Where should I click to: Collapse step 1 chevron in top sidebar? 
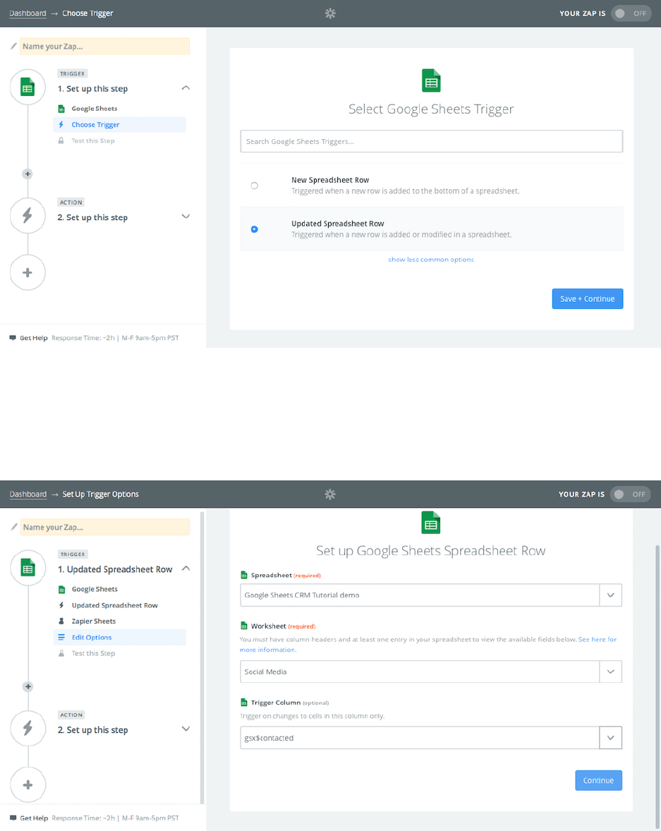[x=186, y=88]
